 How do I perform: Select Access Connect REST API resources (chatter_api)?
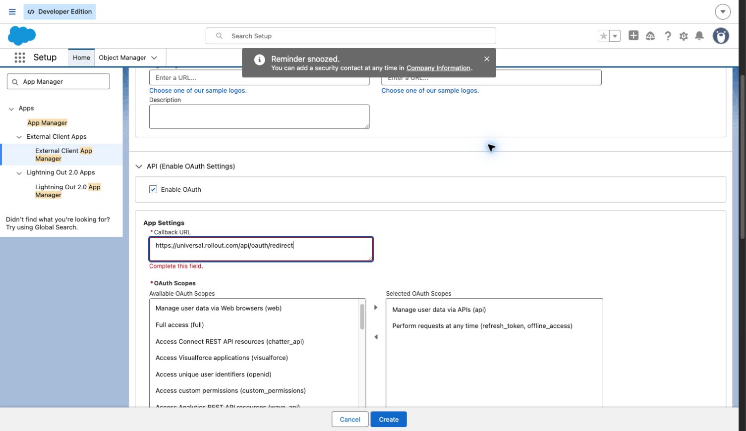(230, 341)
